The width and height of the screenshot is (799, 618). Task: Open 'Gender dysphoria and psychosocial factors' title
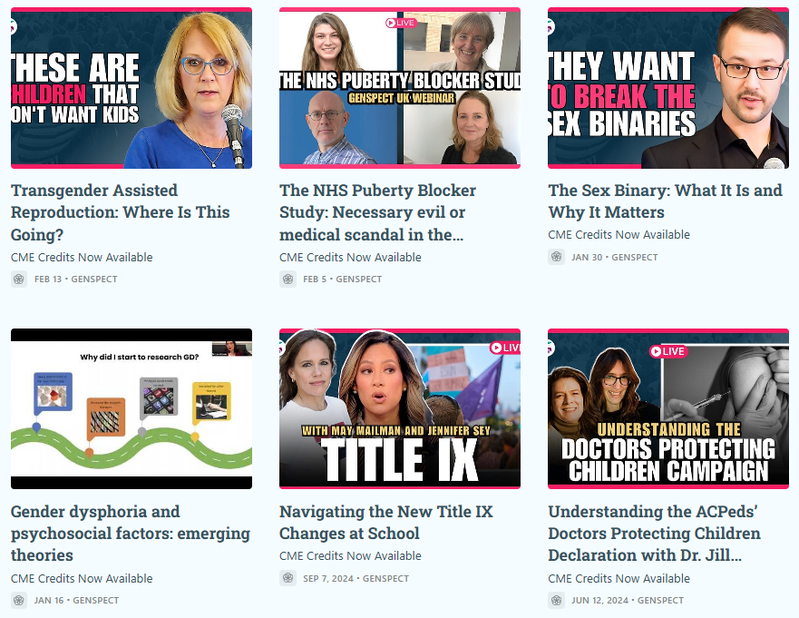pyautogui.click(x=131, y=533)
